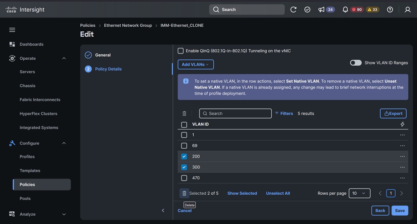The height and width of the screenshot is (224, 417).
Task: Click the Dashboards sidebar icon
Action: click(x=12, y=44)
